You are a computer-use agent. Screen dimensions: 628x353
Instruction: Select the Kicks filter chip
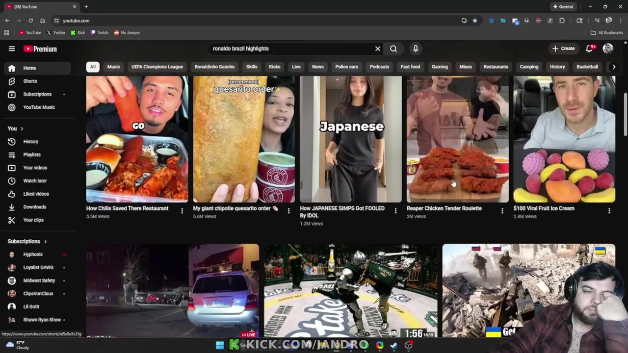[x=275, y=67]
